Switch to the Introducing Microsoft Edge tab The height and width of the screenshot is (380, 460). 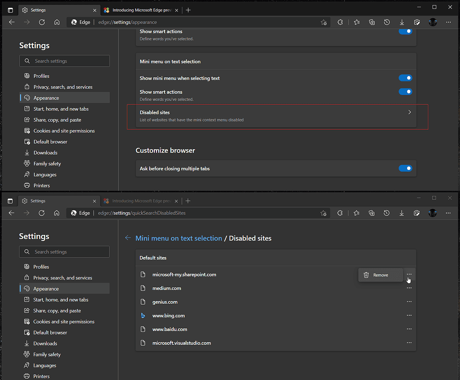point(140,10)
